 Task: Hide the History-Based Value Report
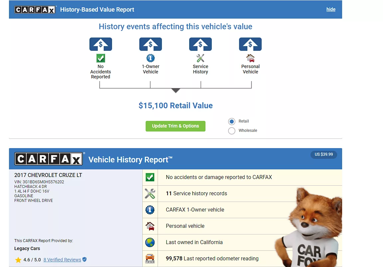[331, 9]
